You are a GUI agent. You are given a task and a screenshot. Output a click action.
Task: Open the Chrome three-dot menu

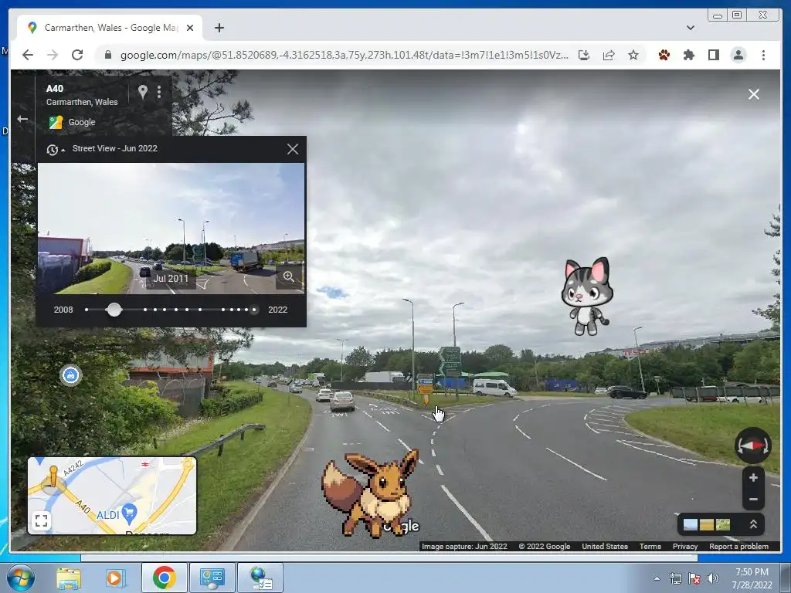tap(763, 55)
